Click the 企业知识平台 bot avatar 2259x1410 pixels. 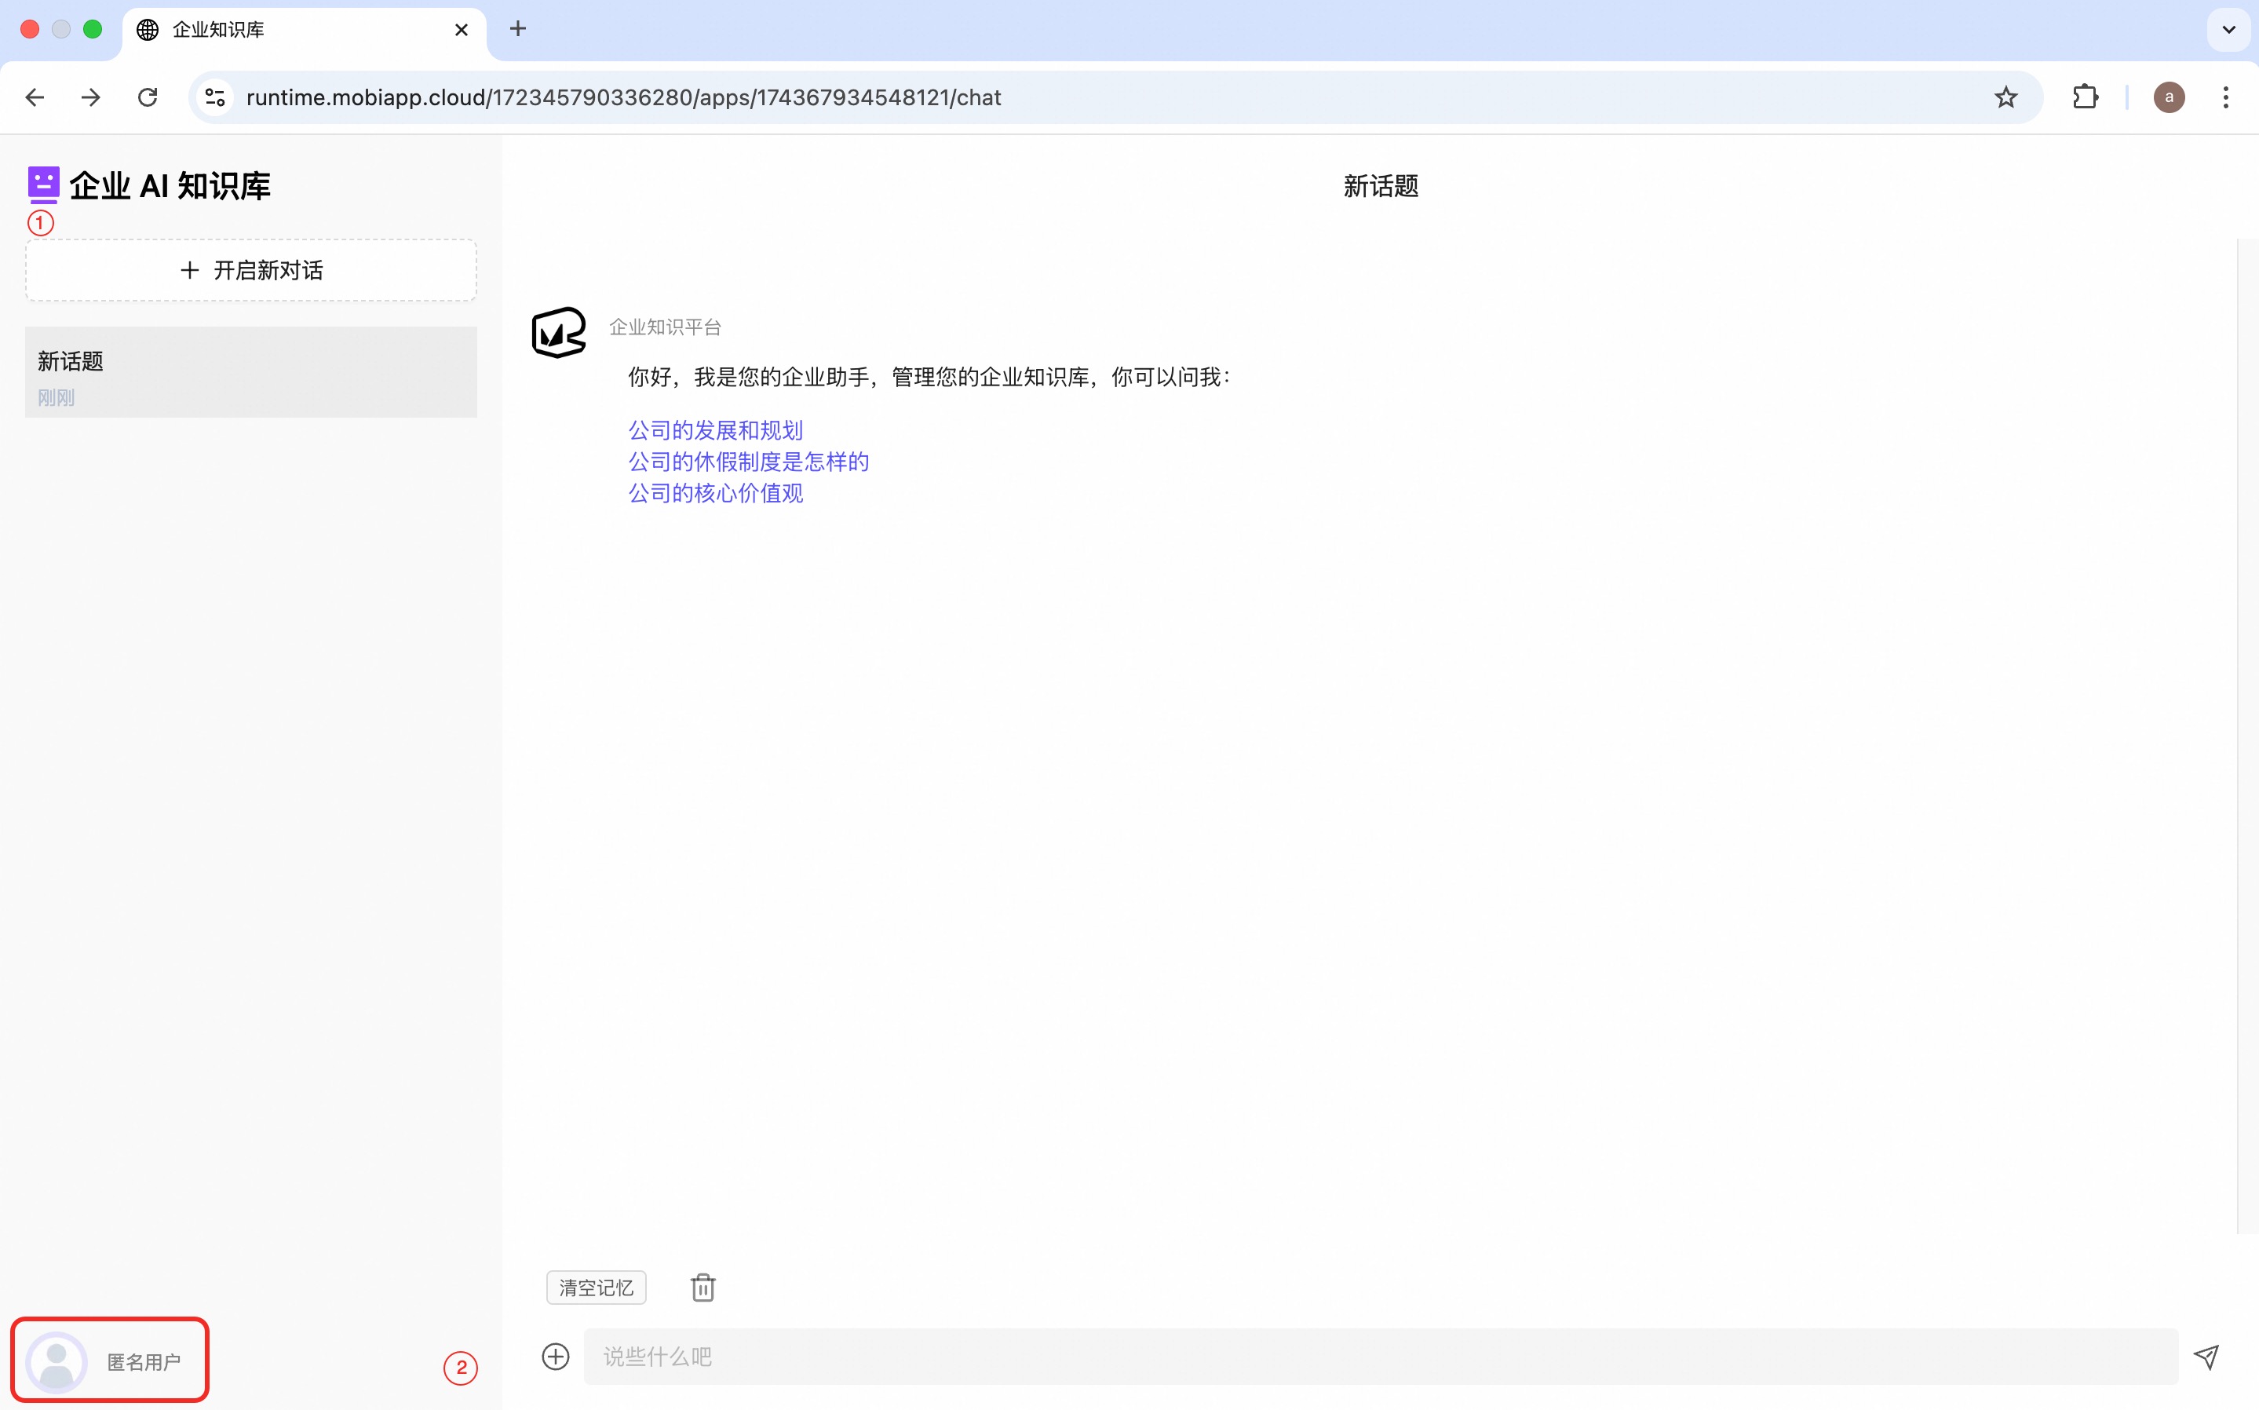(x=557, y=333)
